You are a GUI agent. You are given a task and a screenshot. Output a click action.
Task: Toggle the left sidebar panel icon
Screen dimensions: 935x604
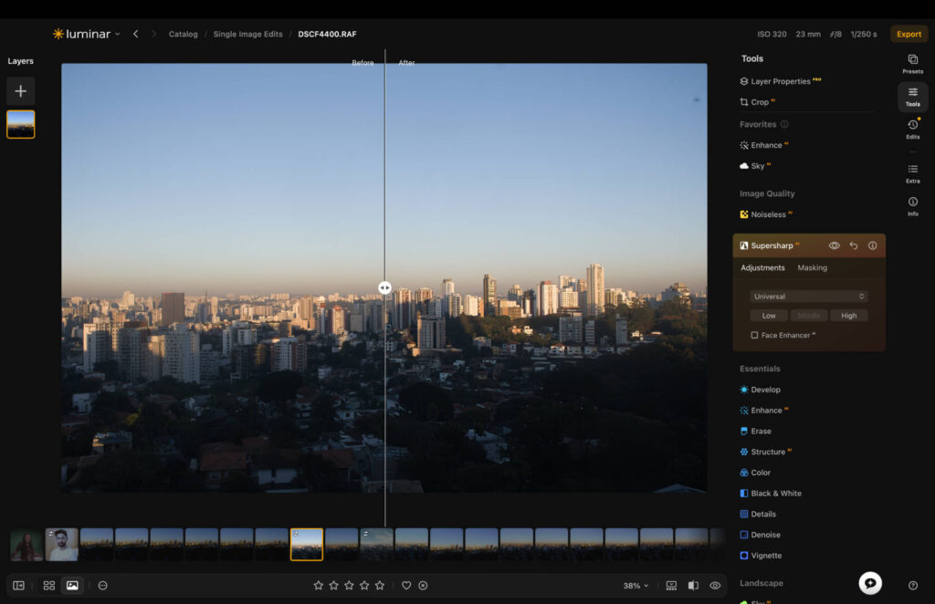[x=18, y=586]
